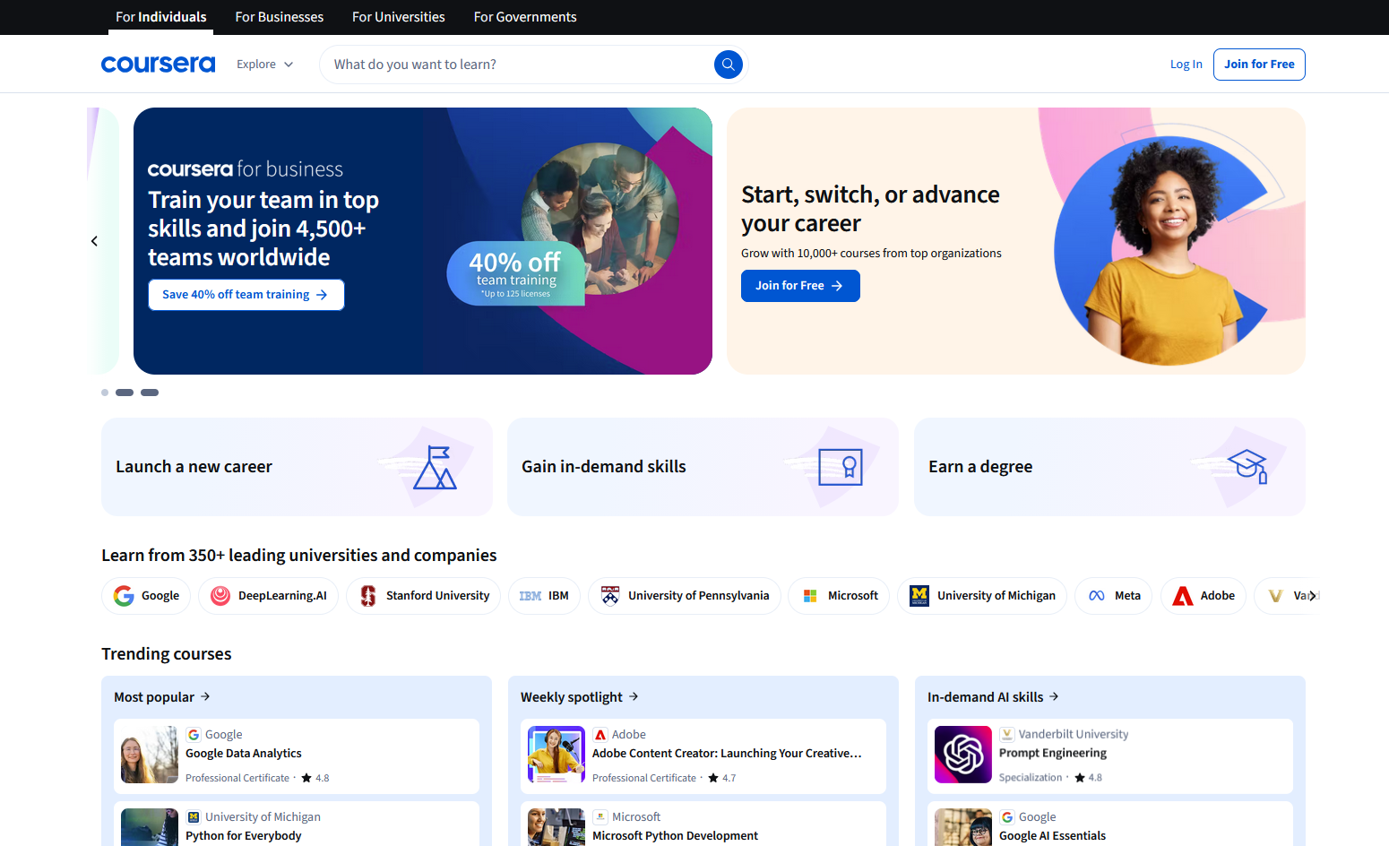Viewport: 1389px width, 846px height.
Task: Click the certificate icon in Gain in-demand skills
Action: (841, 467)
